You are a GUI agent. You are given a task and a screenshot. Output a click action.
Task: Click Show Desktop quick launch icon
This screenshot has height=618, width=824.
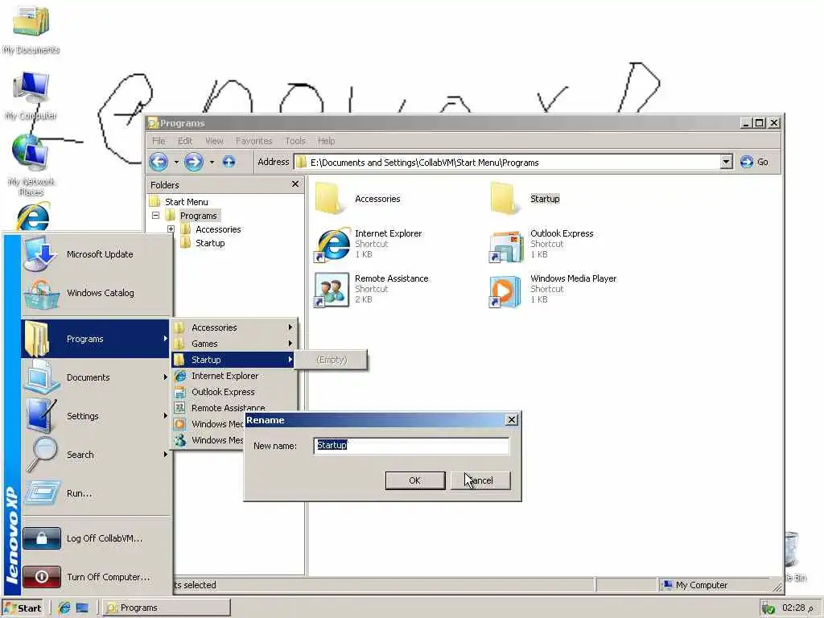tap(83, 608)
